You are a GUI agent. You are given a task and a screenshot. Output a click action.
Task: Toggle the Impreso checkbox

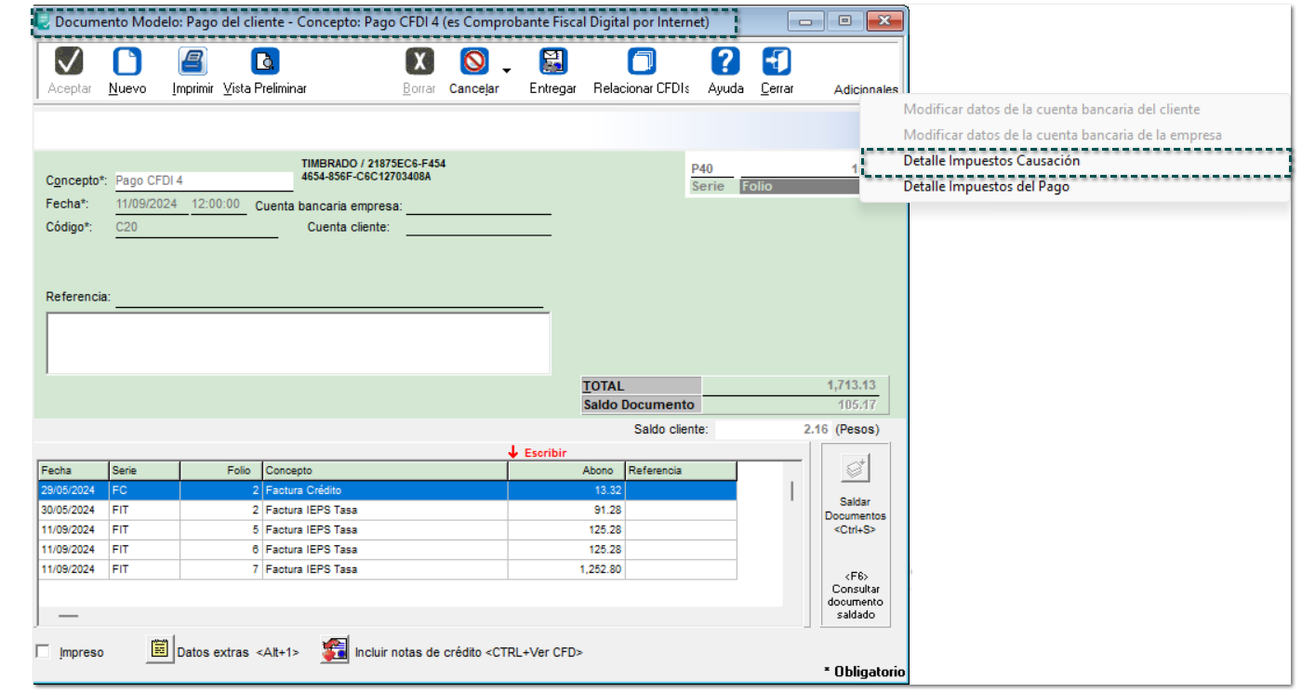(x=43, y=652)
